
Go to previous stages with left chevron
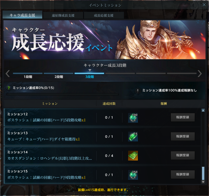click(8, 73)
